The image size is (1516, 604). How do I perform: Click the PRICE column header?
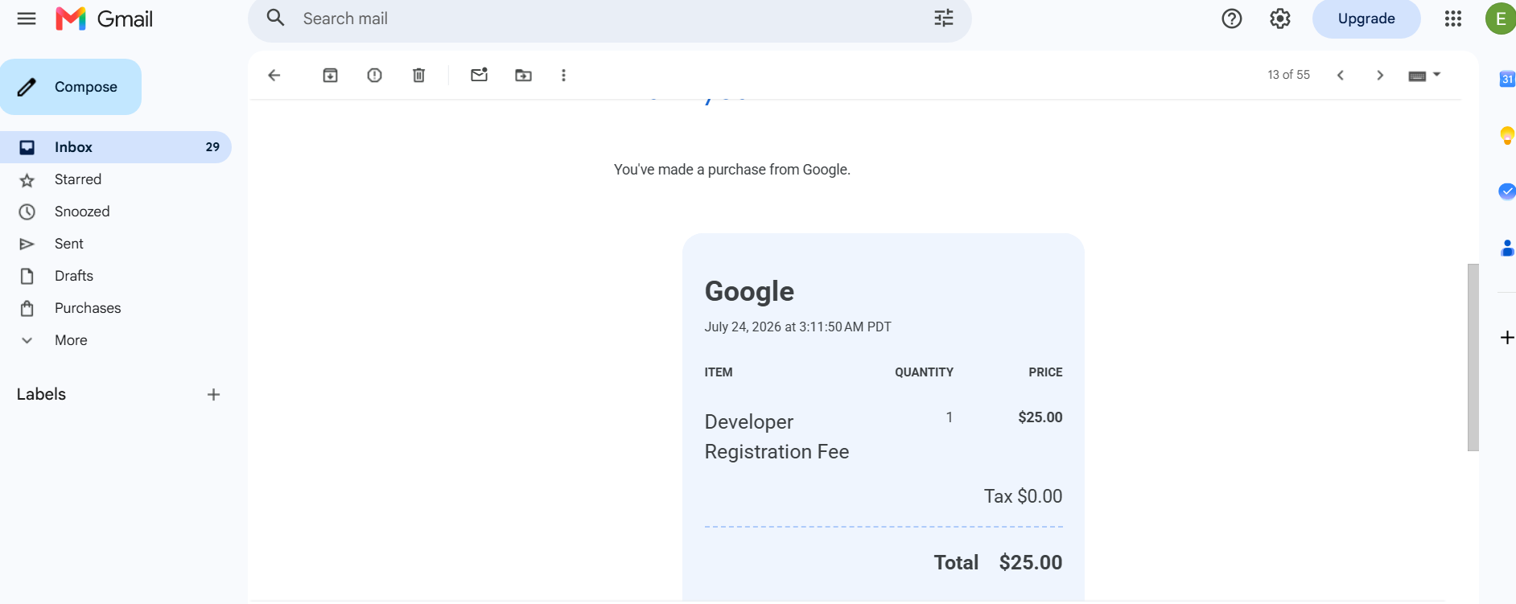[x=1045, y=372]
